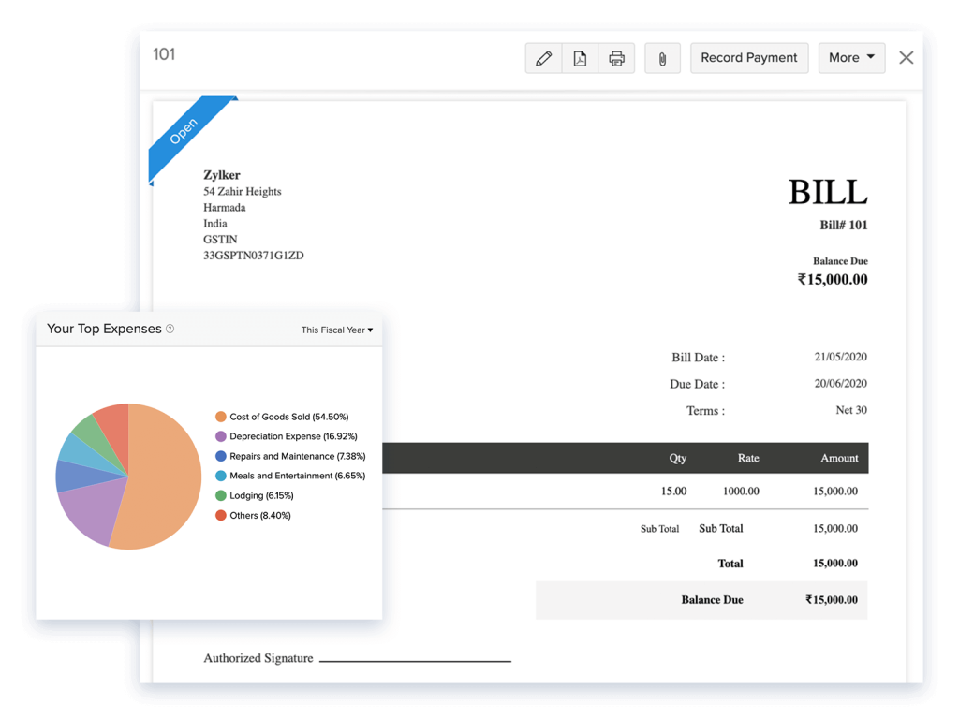The height and width of the screenshot is (719, 959).
Task: Click the Lodging legend dot
Action: pos(221,496)
